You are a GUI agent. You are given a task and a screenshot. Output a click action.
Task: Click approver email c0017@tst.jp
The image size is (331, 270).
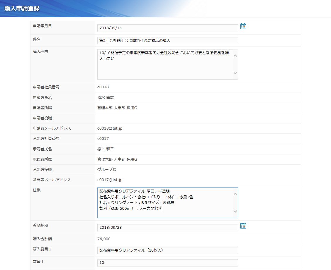(x=110, y=180)
